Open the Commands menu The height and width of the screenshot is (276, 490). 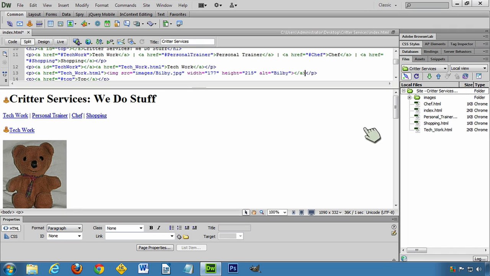pos(125,5)
